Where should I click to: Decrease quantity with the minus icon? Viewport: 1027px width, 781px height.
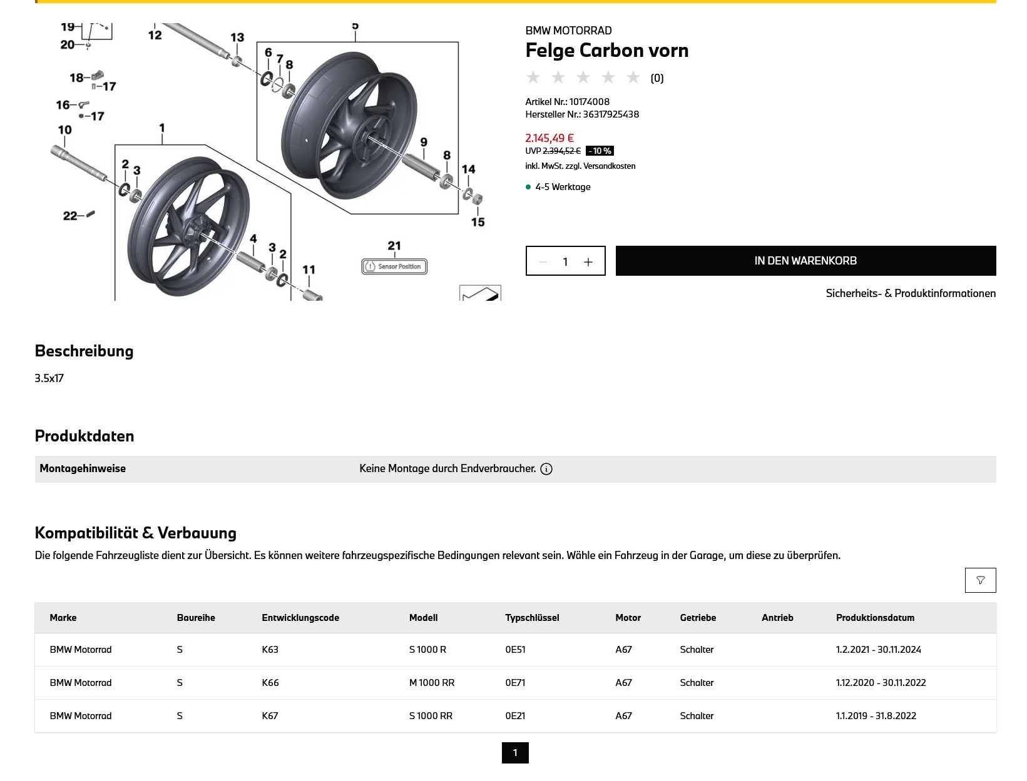(543, 261)
